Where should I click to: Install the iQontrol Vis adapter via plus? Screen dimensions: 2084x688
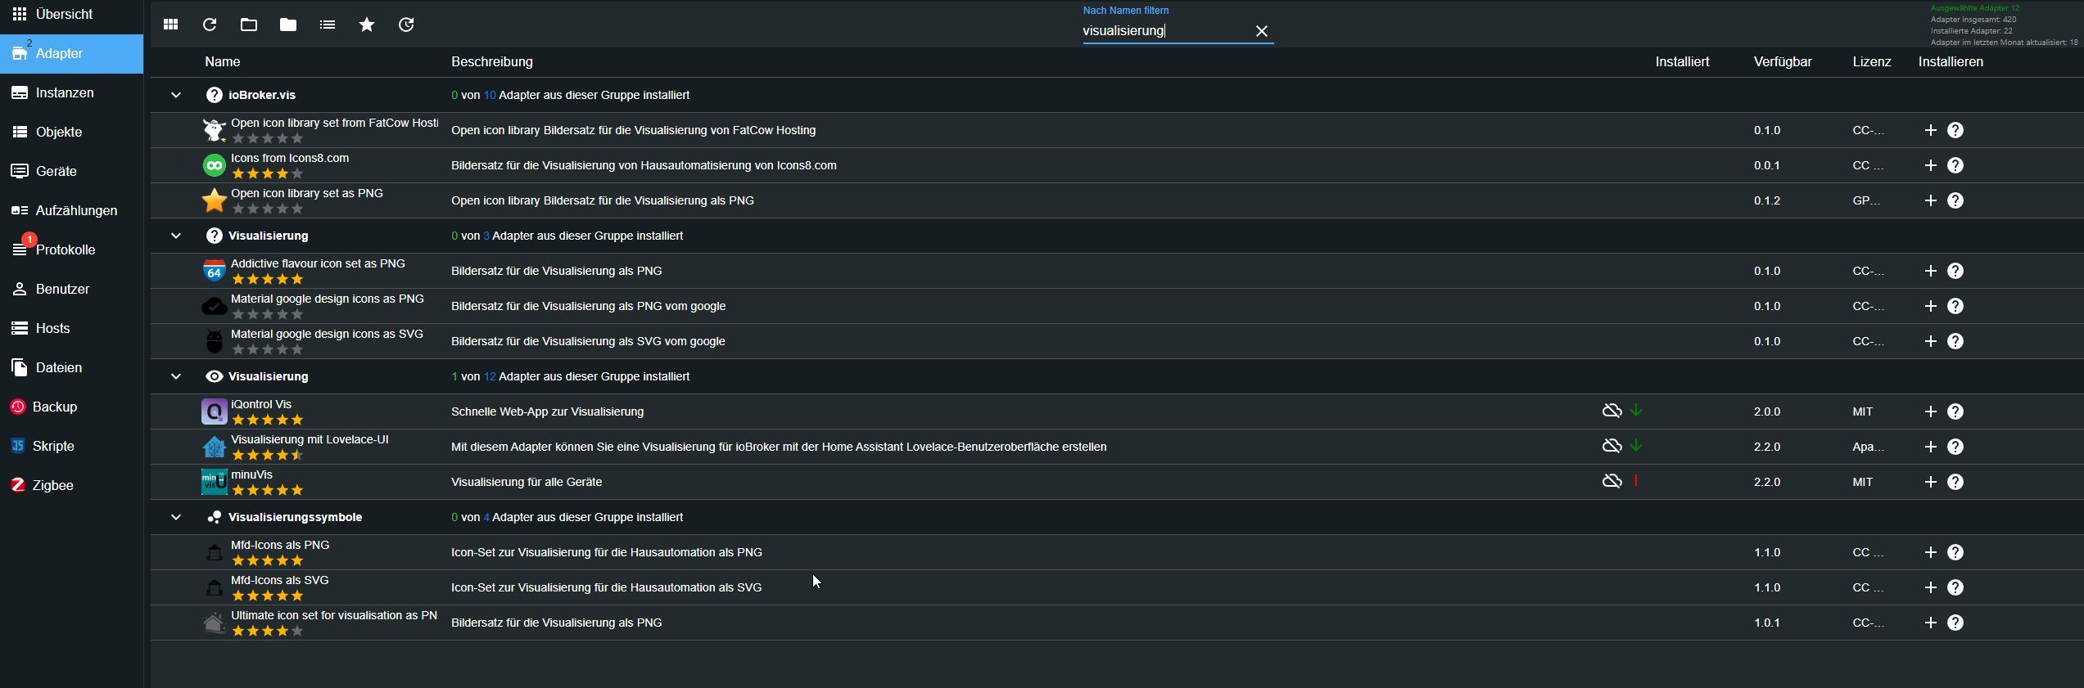(1930, 411)
